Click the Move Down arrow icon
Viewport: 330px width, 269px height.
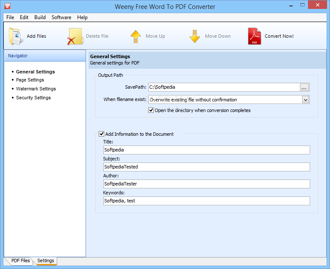click(195, 36)
